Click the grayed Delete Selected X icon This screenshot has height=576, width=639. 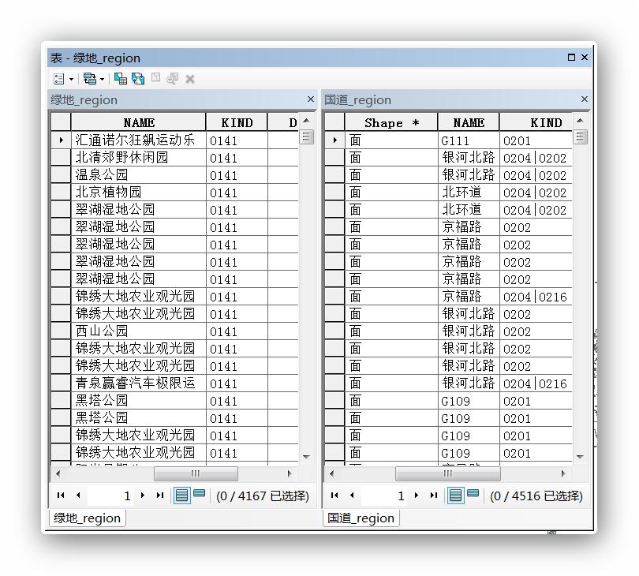pyautogui.click(x=190, y=79)
